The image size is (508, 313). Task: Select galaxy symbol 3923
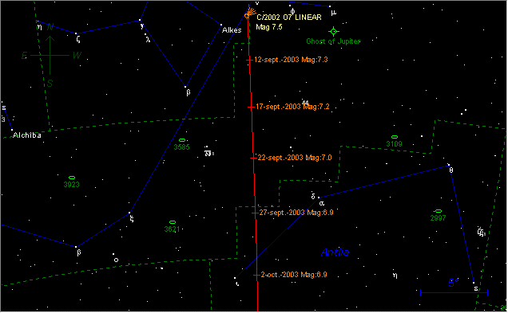(x=72, y=178)
